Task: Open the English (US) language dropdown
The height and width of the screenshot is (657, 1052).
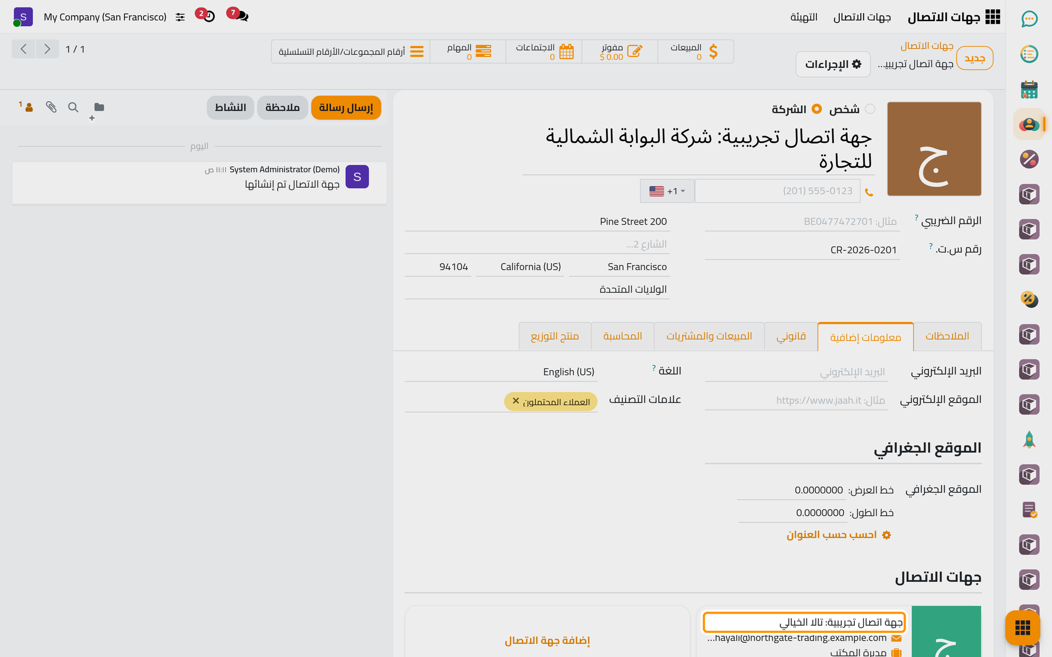Action: click(501, 372)
